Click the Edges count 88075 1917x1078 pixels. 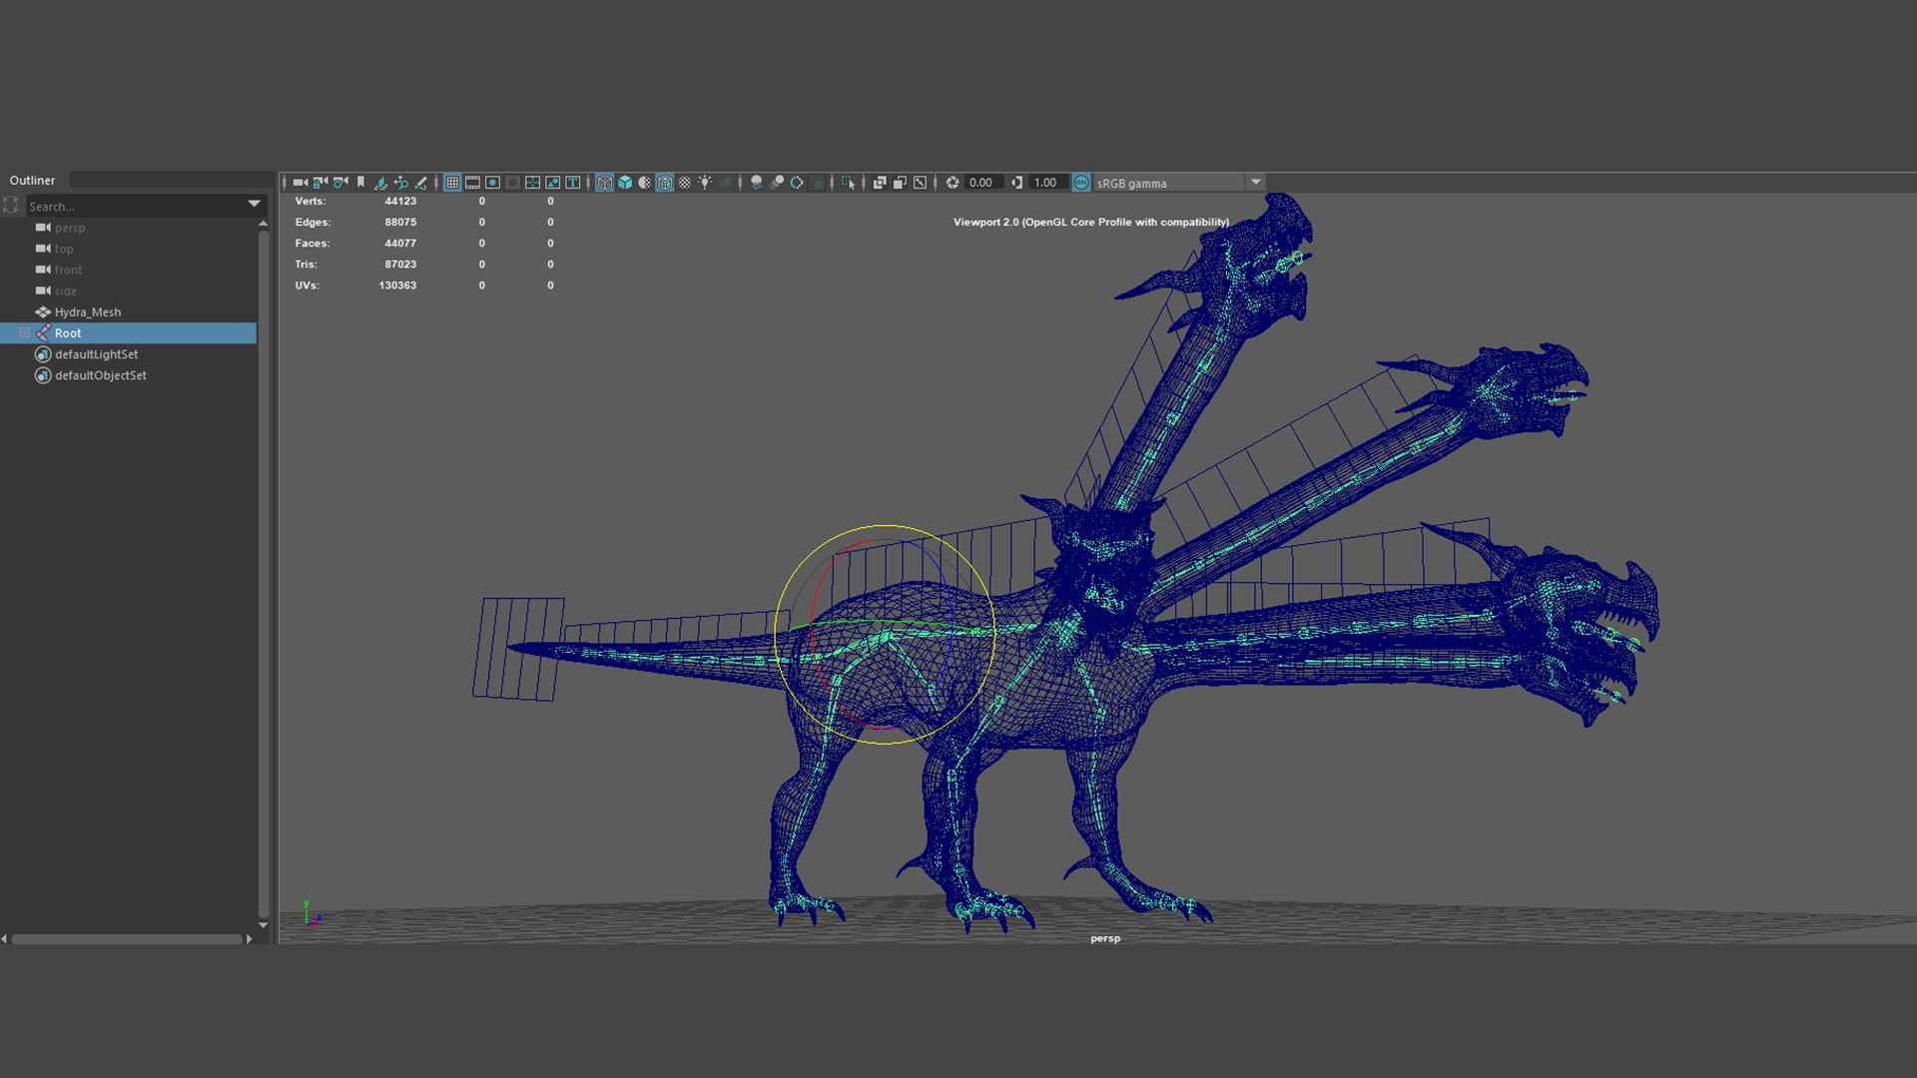(x=400, y=222)
